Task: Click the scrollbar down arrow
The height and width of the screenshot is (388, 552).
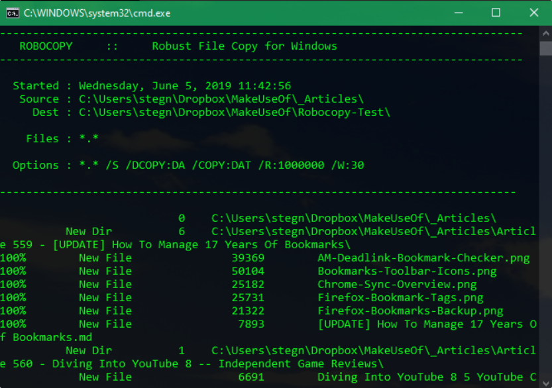Action: coord(545,383)
